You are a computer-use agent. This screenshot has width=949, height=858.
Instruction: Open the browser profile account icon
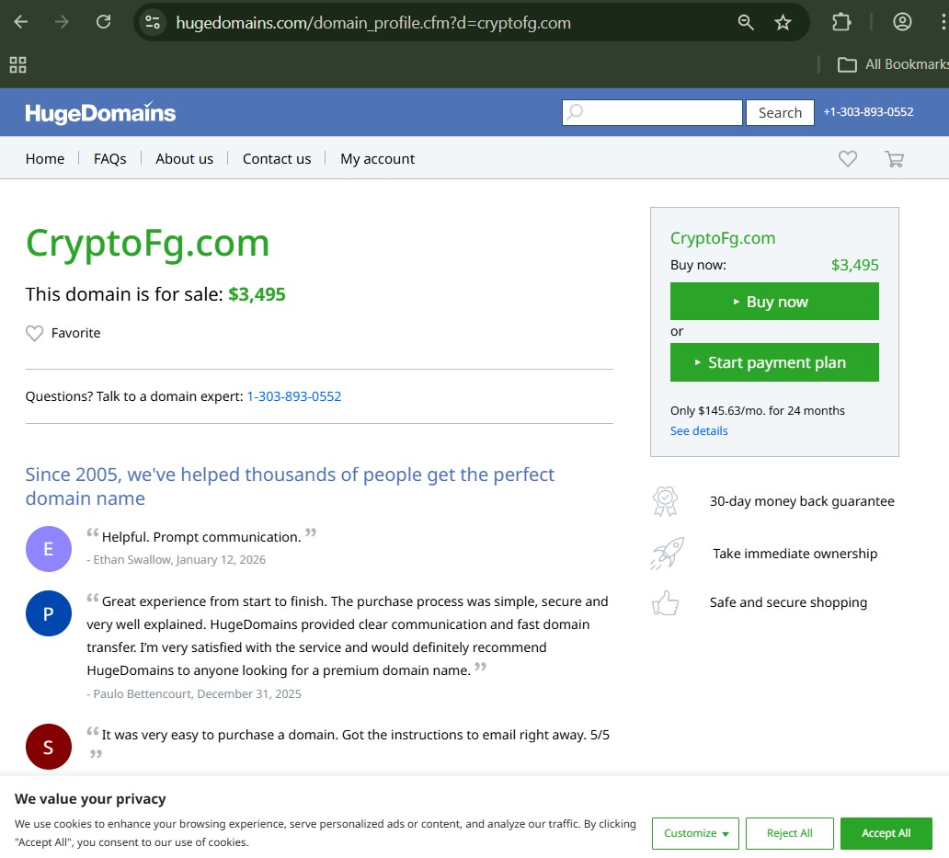902,20
